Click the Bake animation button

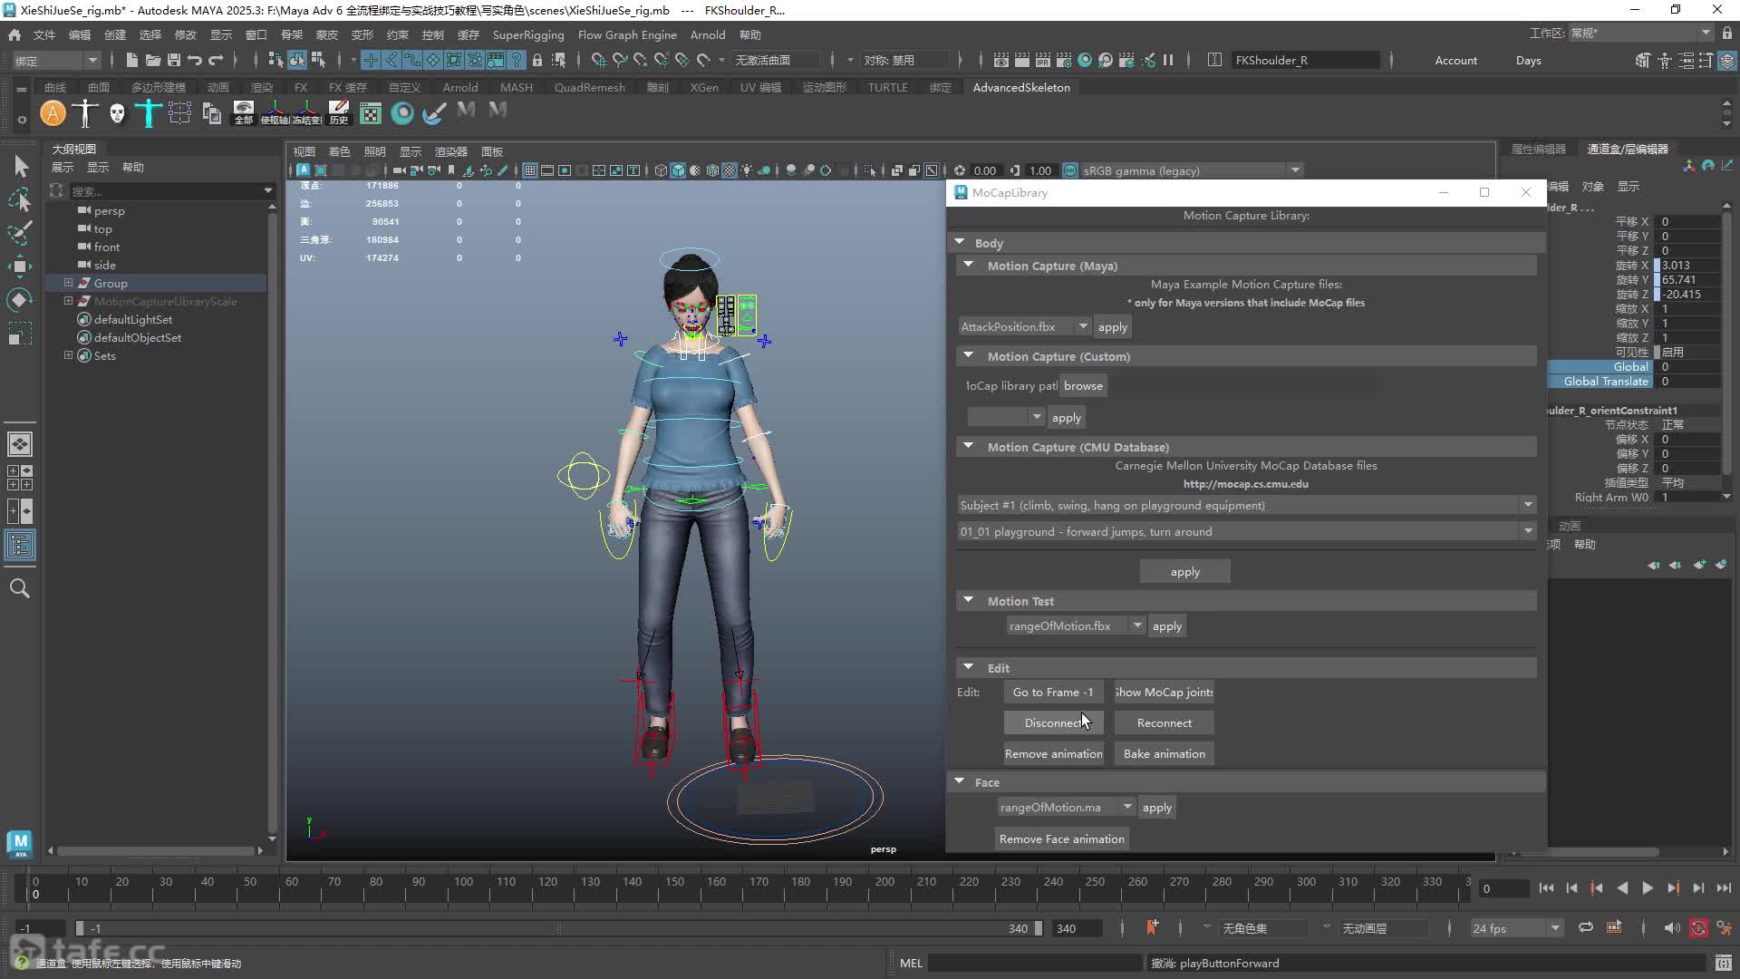click(1164, 753)
